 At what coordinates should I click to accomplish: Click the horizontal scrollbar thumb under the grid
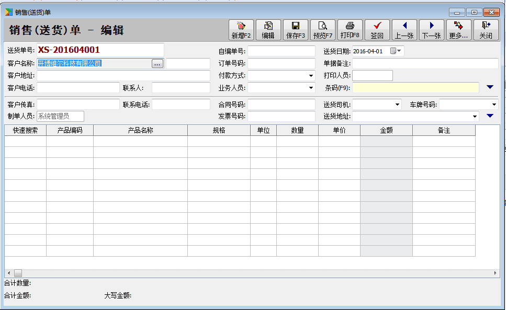coord(18,273)
